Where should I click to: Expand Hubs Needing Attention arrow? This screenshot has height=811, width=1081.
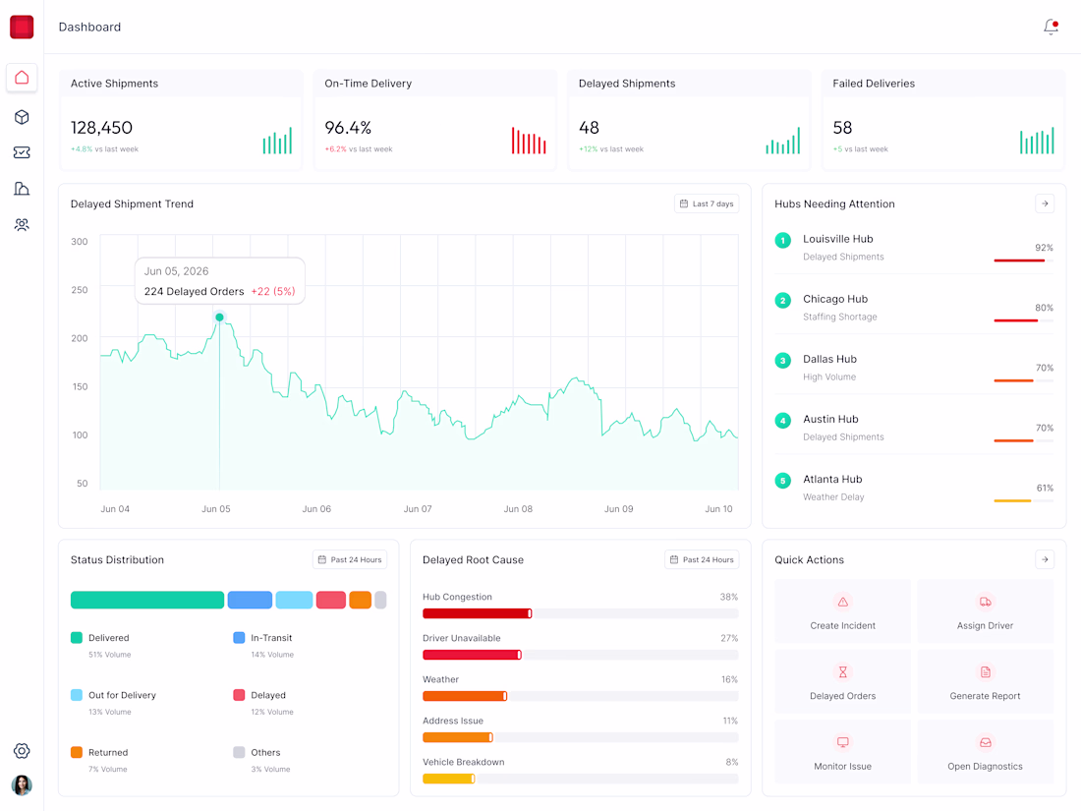click(1045, 203)
